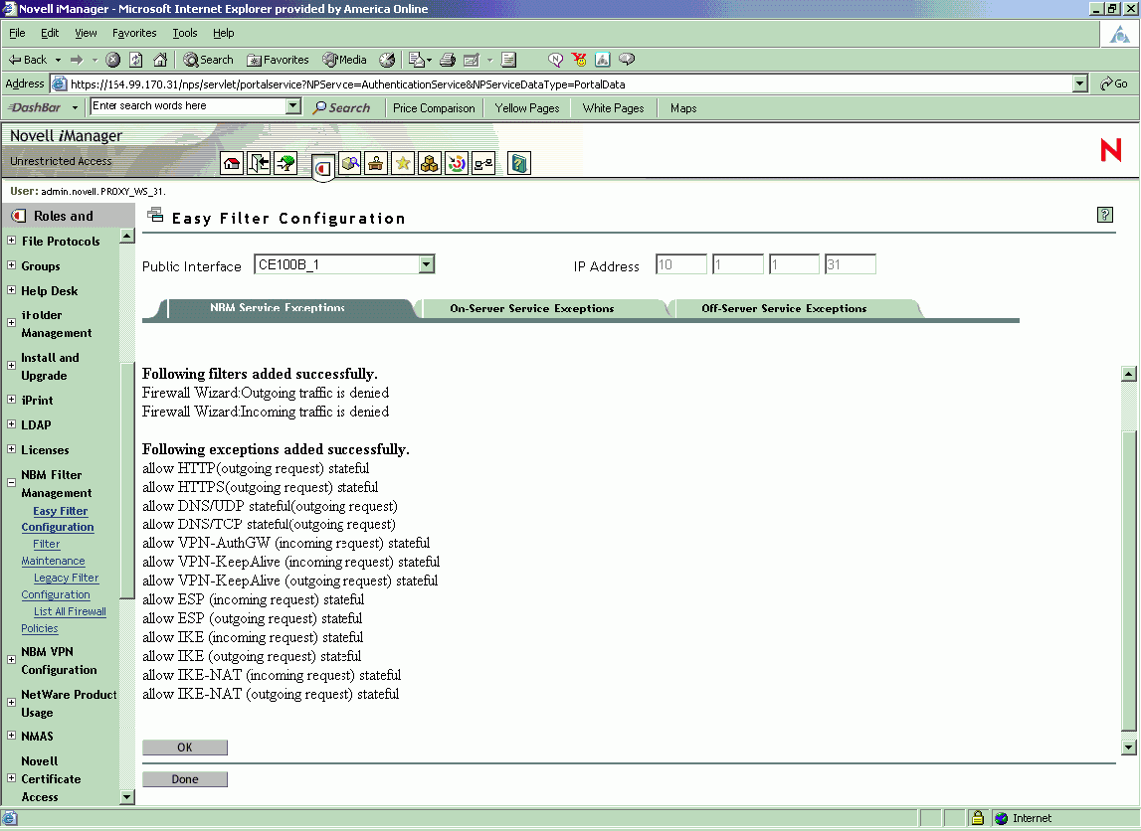1141x831 pixels.
Task: Click the sidebar scroll down arrow
Action: click(x=126, y=797)
